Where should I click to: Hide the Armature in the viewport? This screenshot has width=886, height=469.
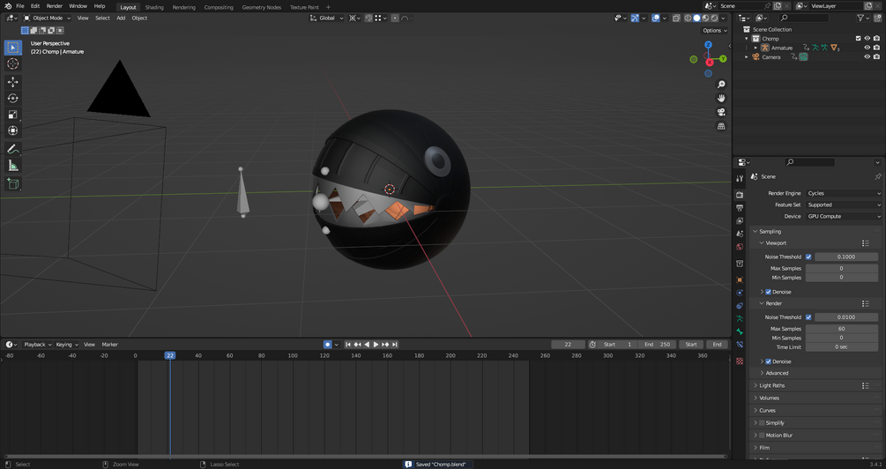pos(867,48)
